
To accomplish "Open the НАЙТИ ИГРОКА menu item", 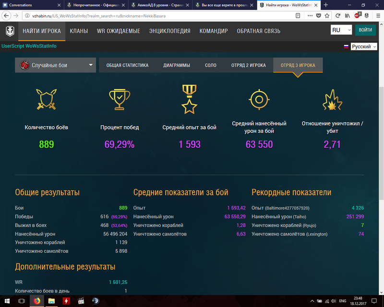I will (x=42, y=31).
